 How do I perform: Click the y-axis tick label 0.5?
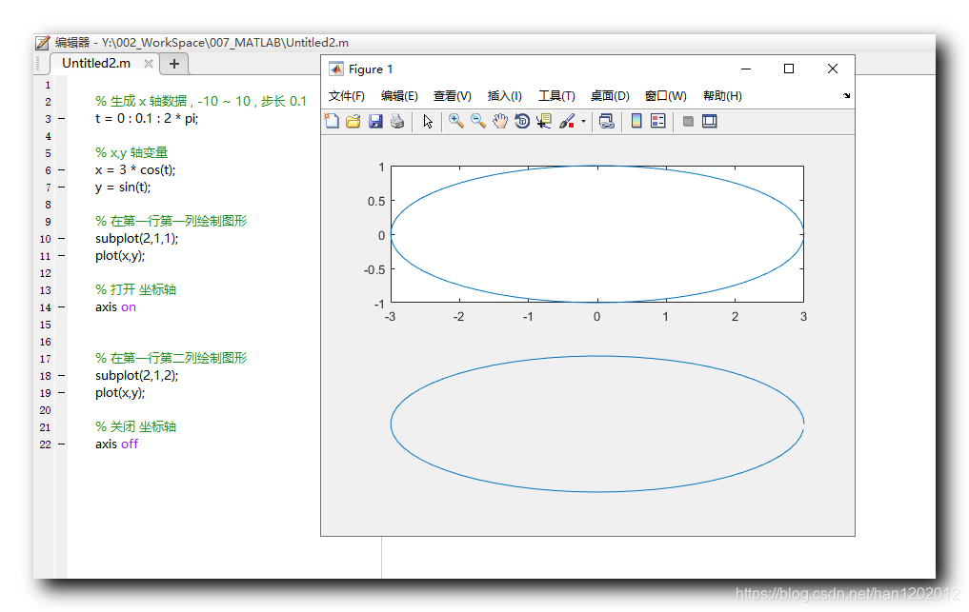coord(376,202)
